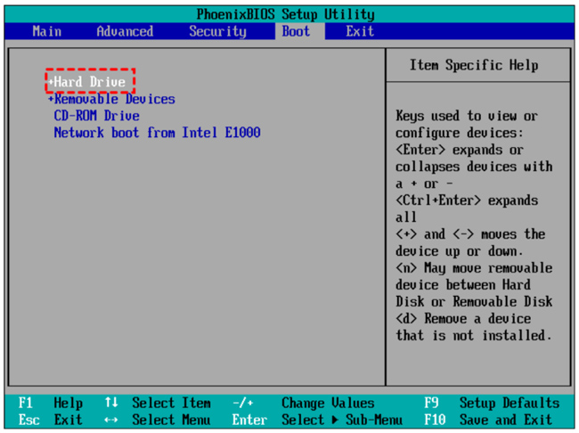579x433 pixels.
Task: Select the CD-ROM Drive boot item
Action: tap(97, 116)
